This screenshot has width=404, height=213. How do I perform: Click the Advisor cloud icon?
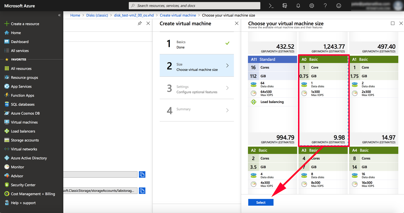(7, 176)
